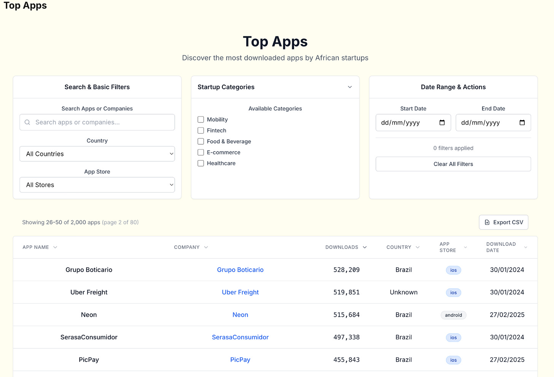Screen dimensions: 554x377
Task: Sort by App Name column arrow
Action: pos(55,247)
